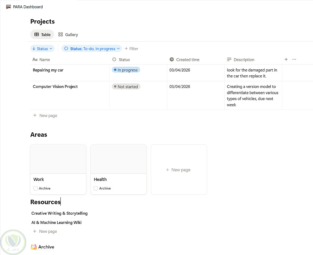Click the Areas heading
Viewport: 313px width, 255px height.
(x=39, y=135)
